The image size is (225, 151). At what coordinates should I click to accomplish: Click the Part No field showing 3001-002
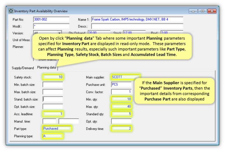pyautogui.click(x=51, y=19)
